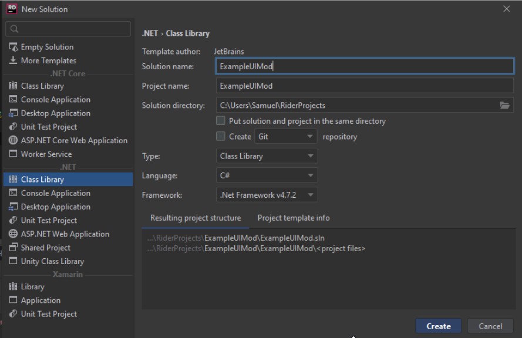
Task: Open the Language dropdown set to C#
Action: click(267, 175)
